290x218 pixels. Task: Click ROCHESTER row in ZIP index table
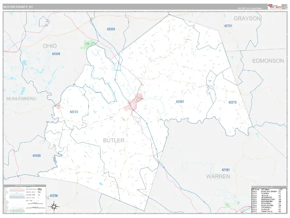tap(266, 202)
